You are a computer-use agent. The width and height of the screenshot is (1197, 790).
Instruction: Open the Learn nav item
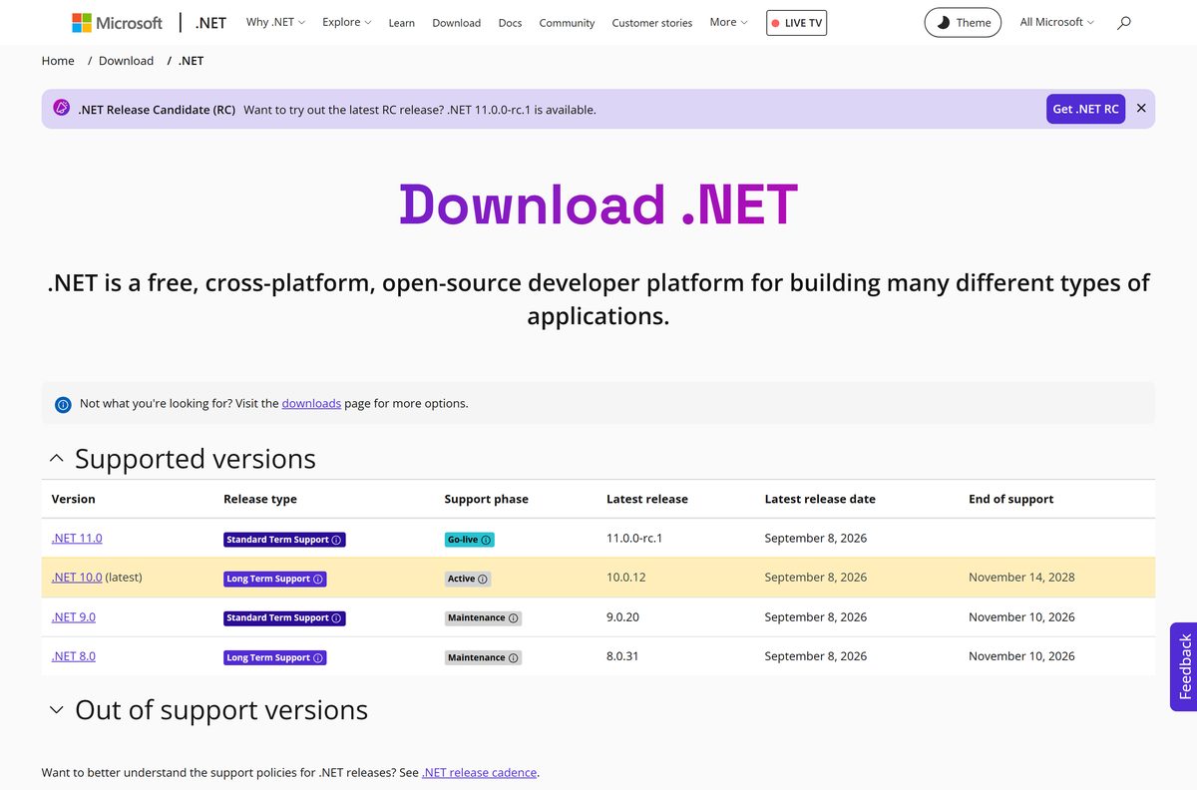point(402,23)
